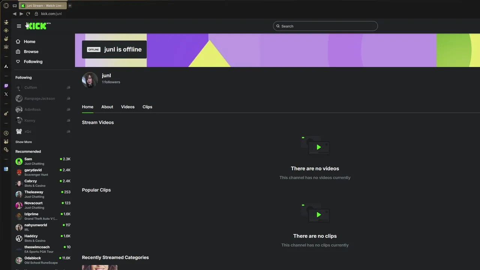Viewport: 480px width, 270px height.
Task: Open recommended channel Cabrzy
Action: pyautogui.click(x=43, y=183)
